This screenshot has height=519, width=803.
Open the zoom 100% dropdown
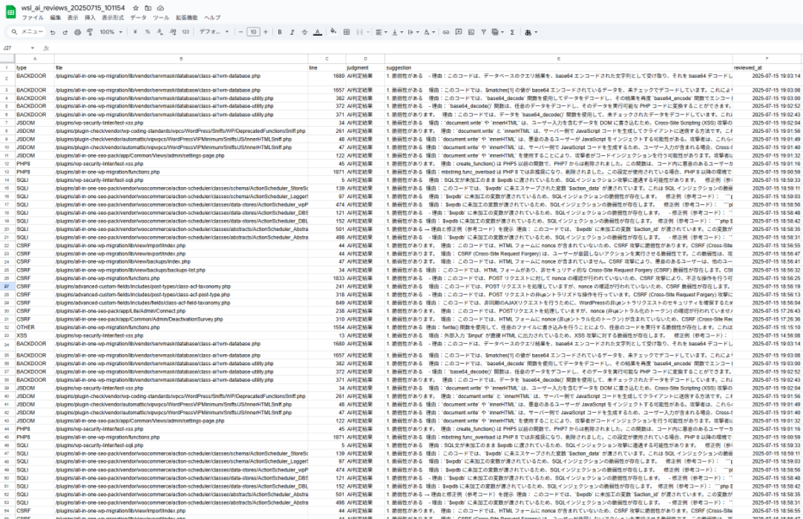pyautogui.click(x=111, y=32)
